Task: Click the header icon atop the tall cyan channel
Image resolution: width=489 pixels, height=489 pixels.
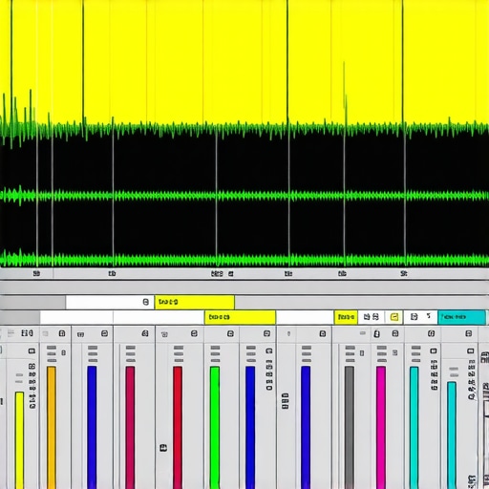Action: 431,333
